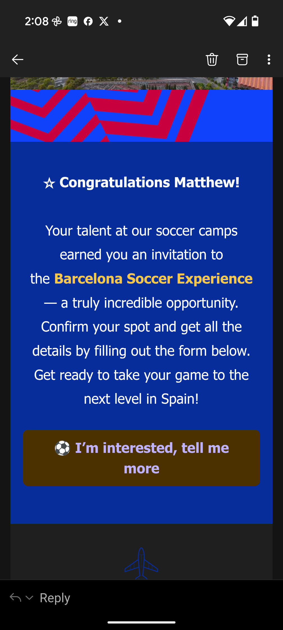283x630 pixels.
Task: Tap the Wi-Fi status icon
Action: [229, 21]
